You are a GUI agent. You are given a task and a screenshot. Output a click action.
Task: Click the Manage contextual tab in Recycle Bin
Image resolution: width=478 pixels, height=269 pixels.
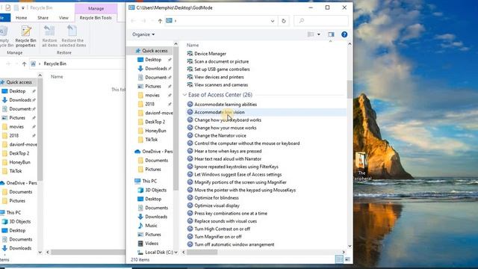click(96, 8)
